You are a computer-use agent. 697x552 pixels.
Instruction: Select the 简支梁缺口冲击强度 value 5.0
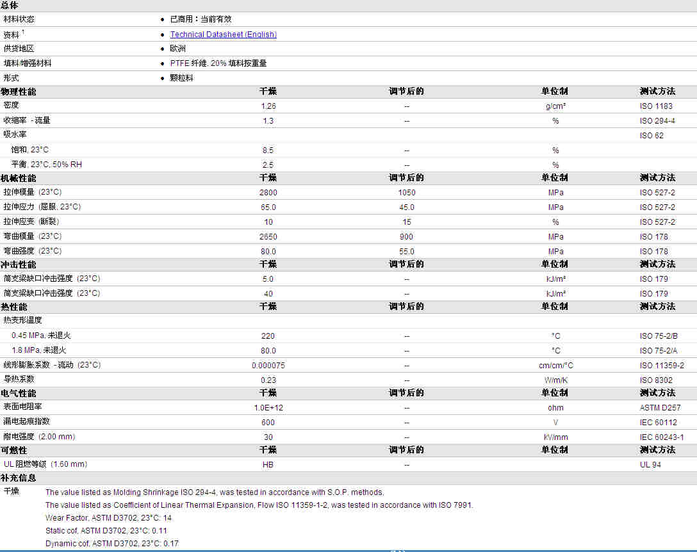pos(268,279)
